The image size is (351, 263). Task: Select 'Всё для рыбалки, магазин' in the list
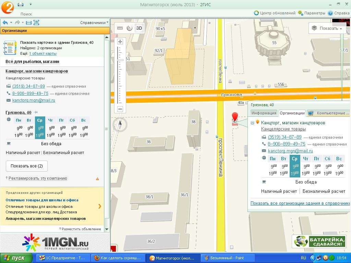[x=33, y=62]
